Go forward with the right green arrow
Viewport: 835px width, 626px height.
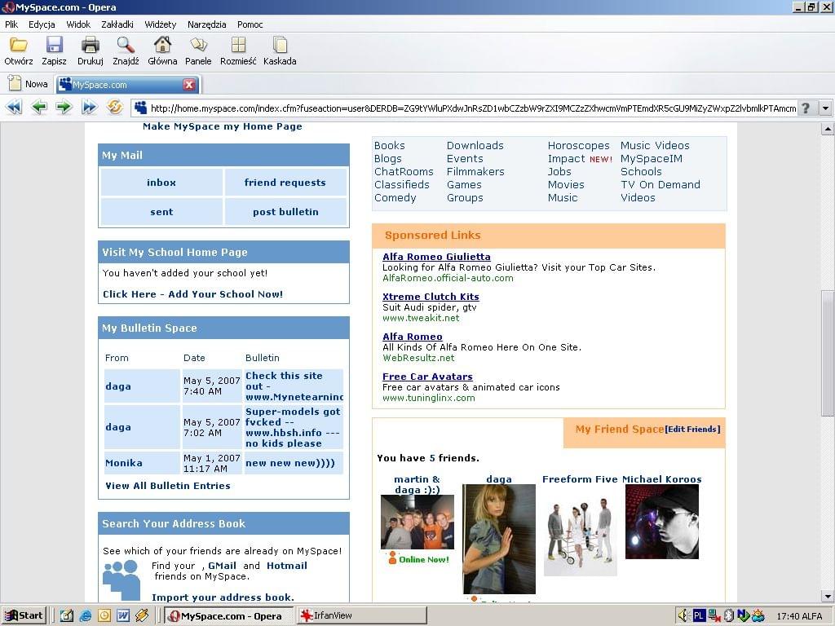64,108
